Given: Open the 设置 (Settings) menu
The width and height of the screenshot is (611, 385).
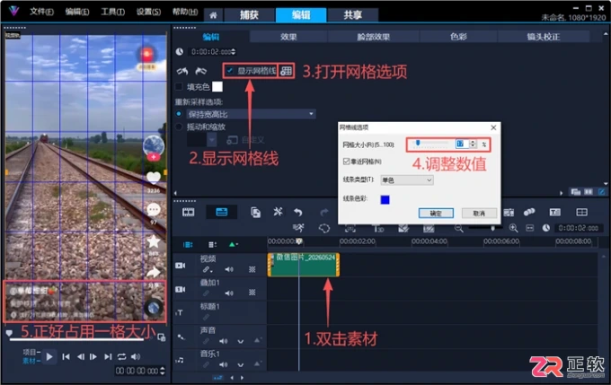Looking at the screenshot, I should click(148, 12).
